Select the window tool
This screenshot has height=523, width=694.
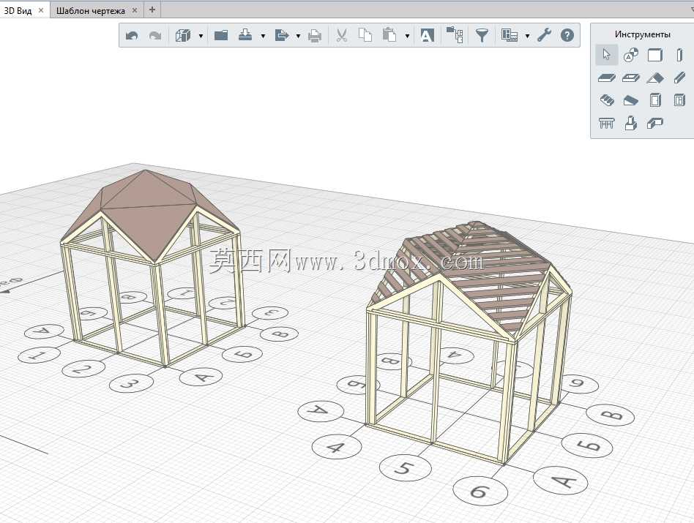pos(679,100)
